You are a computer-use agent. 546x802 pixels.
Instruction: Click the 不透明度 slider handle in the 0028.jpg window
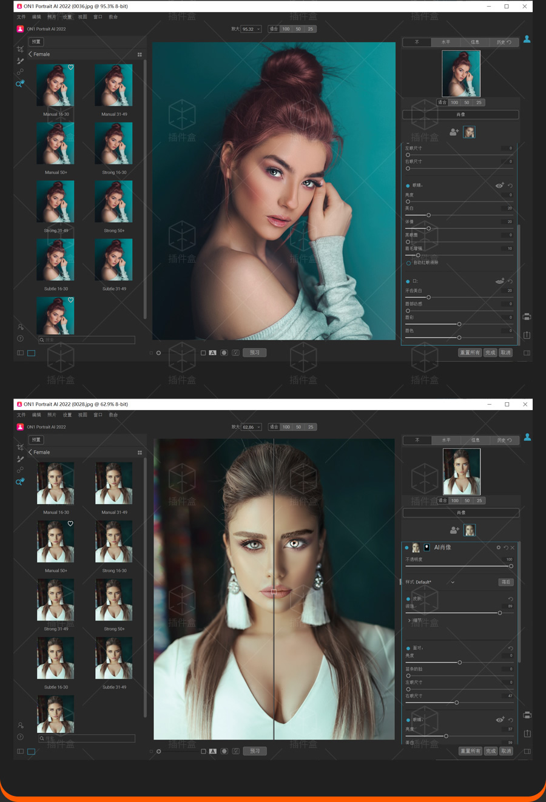(511, 566)
